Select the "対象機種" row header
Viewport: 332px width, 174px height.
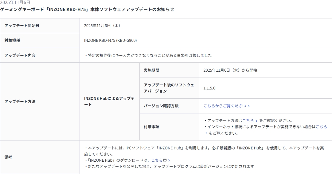[x=12, y=40]
